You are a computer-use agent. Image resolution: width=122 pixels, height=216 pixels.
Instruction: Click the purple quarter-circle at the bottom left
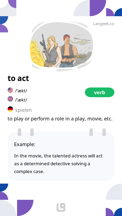tap(25, 208)
